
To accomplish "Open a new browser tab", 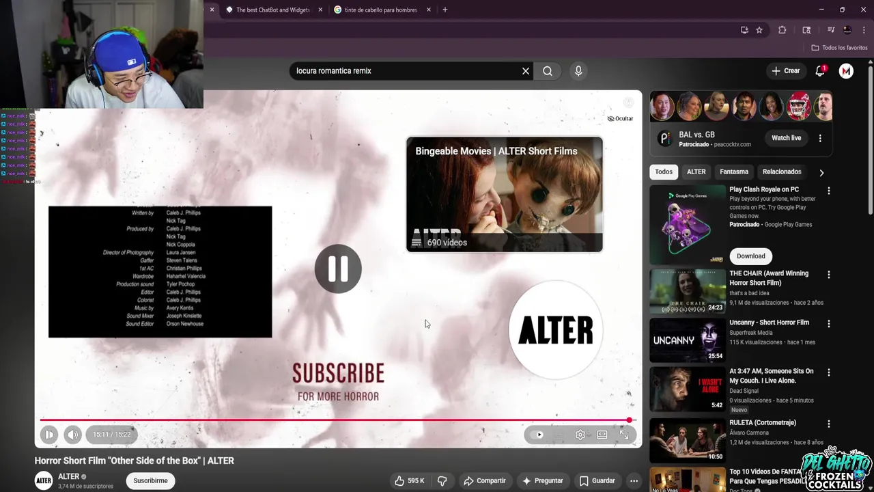I will pos(445,10).
